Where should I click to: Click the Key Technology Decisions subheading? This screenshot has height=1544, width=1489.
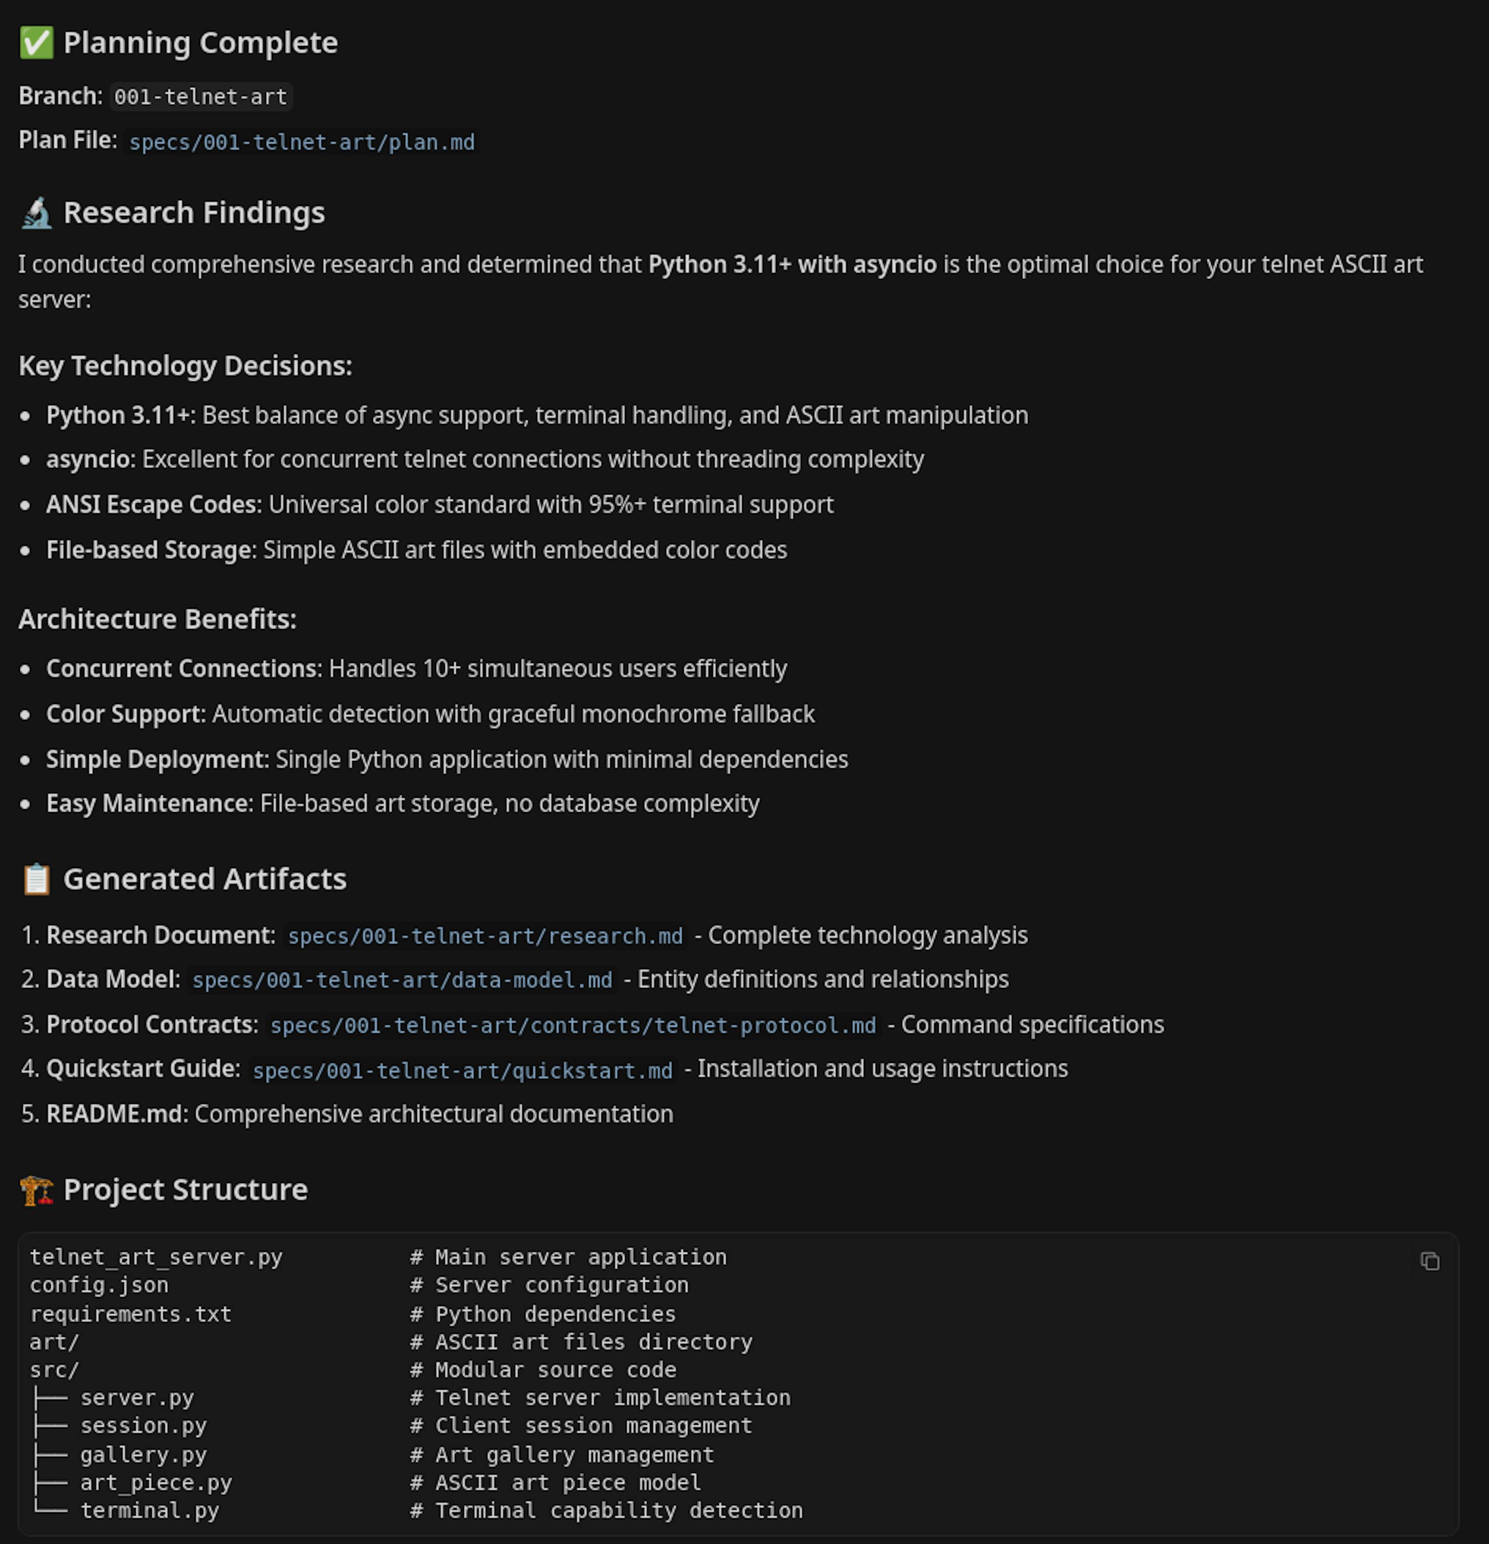(185, 366)
